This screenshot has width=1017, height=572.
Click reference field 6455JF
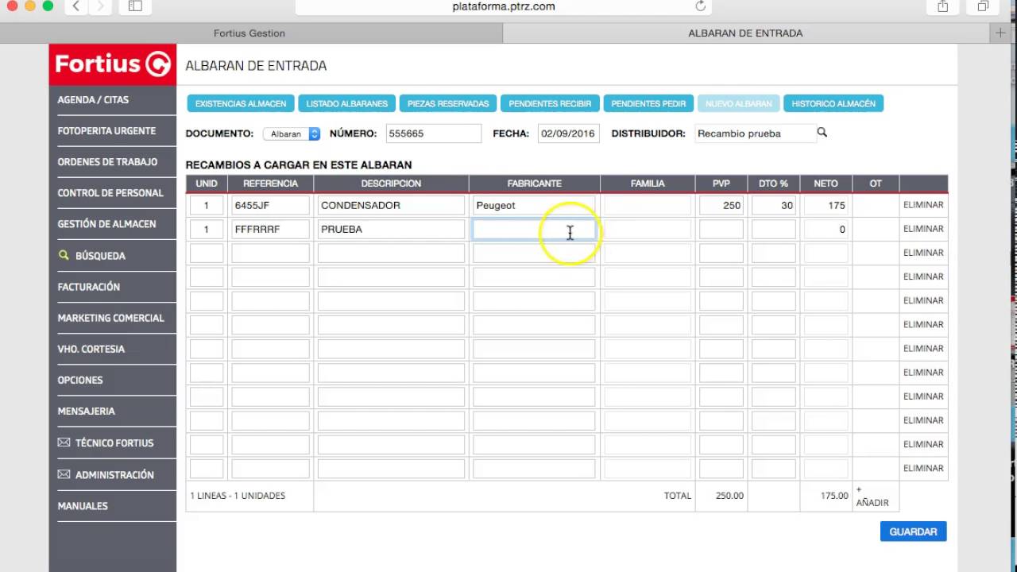pyautogui.click(x=270, y=205)
